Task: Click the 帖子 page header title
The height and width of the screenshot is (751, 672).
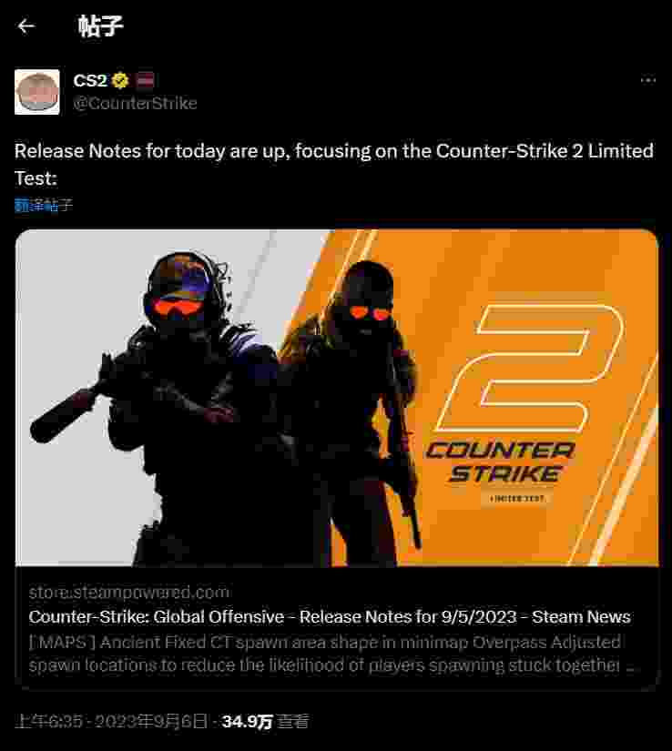Action: (x=100, y=25)
